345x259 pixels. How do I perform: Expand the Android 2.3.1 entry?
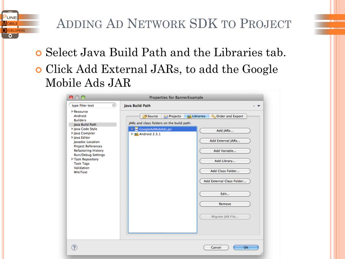[x=132, y=134]
